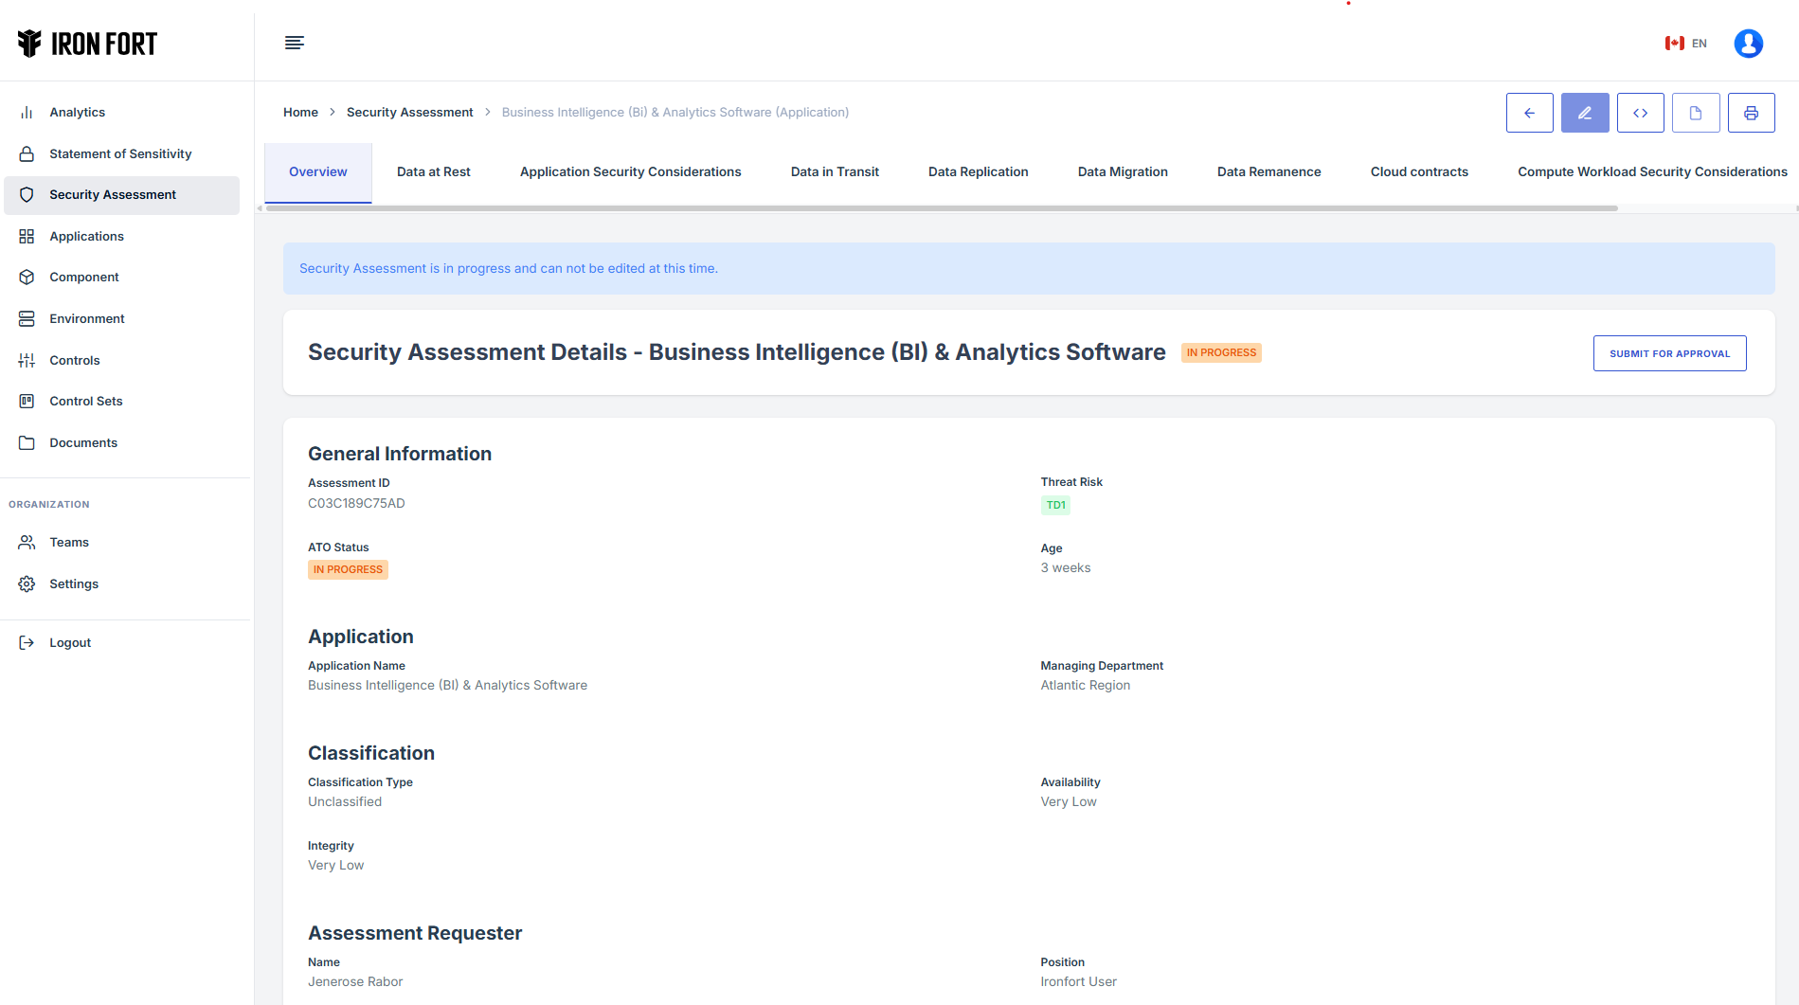This screenshot has height=1005, width=1799.
Task: Print the assessment using printer icon
Action: coord(1751,113)
